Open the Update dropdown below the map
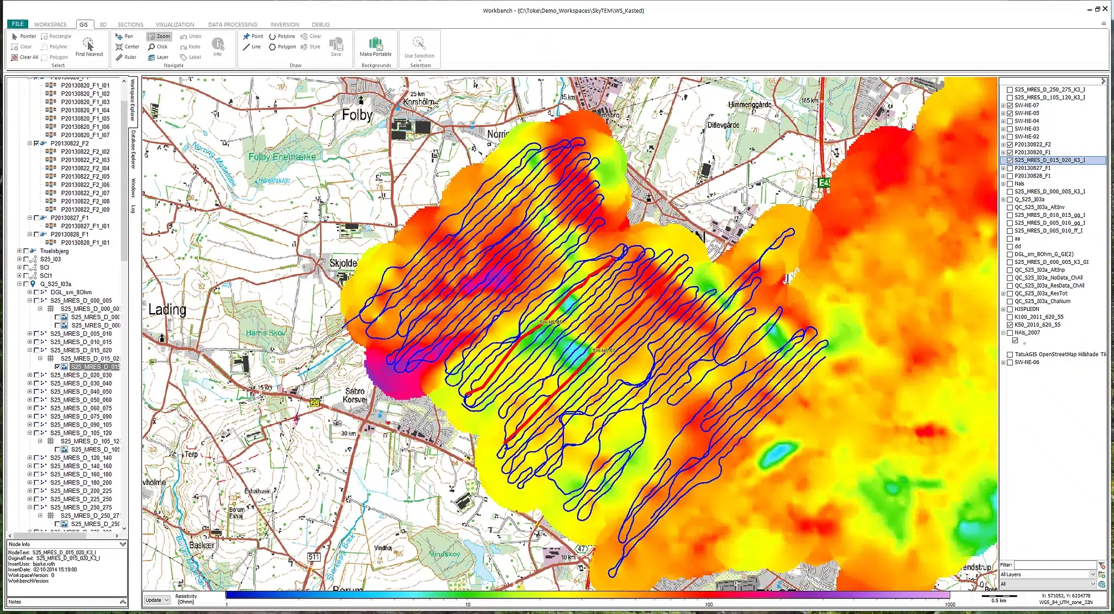Viewport: 1114px width, 614px height. coord(157,600)
